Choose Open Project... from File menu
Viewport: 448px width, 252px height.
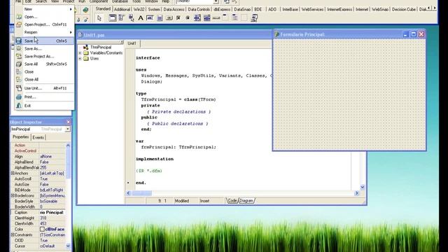(45, 24)
